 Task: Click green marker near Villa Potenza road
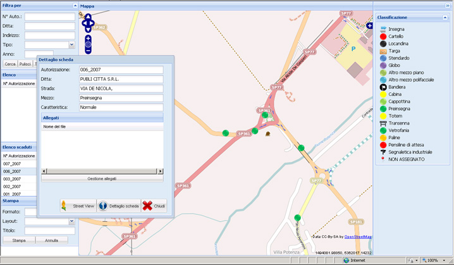(297, 218)
